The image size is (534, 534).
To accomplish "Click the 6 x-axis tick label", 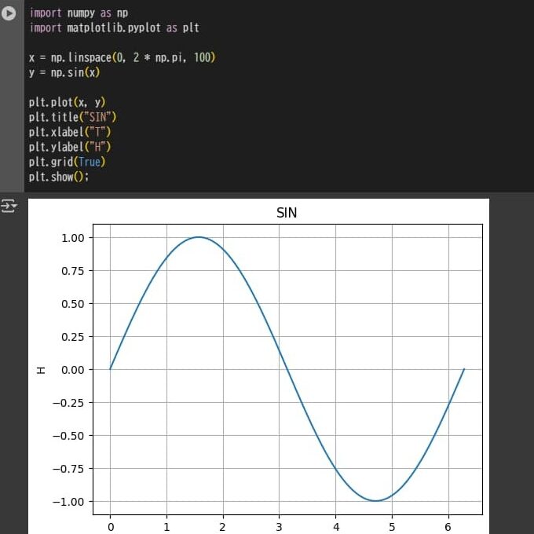I will [448, 527].
